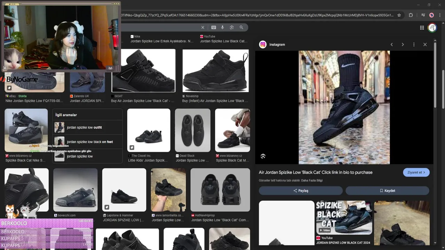
Task: Open Google Lens image search in search bar
Action: (232, 27)
